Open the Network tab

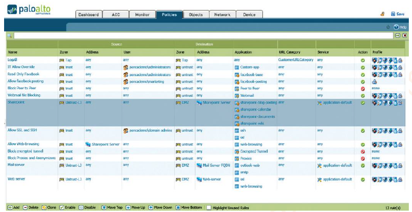(222, 14)
